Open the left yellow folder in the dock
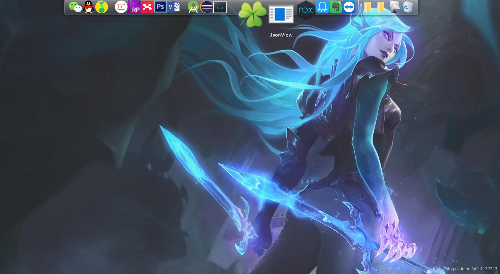The image size is (500, 274). pyautogui.click(x=368, y=7)
